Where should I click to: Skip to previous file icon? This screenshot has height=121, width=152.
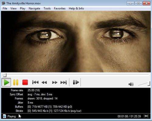(x=35, y=82)
